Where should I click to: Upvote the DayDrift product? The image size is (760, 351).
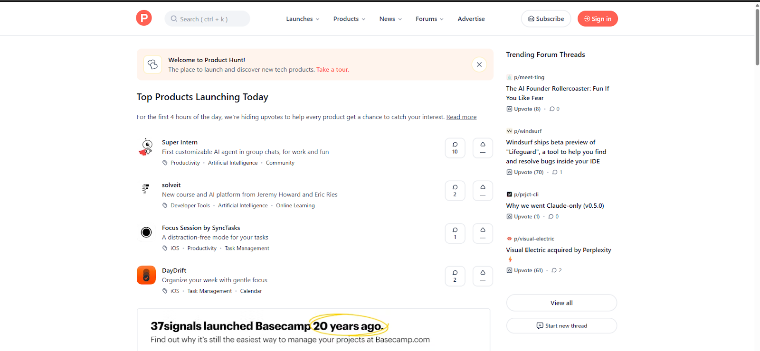[x=483, y=276]
